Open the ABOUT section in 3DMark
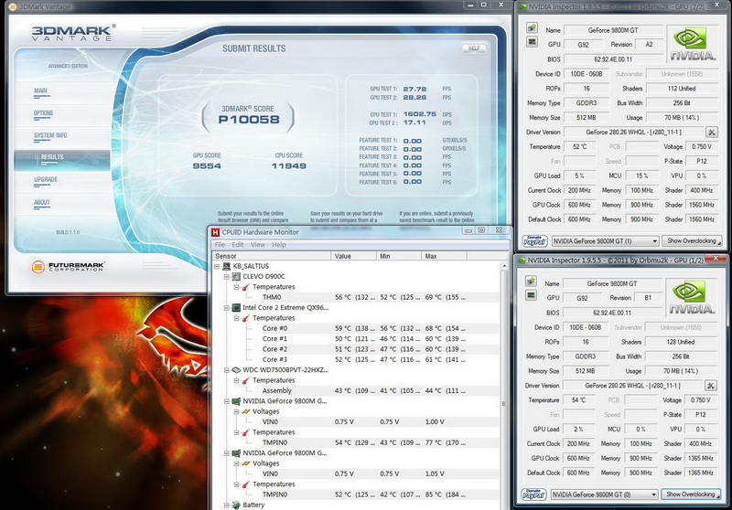Viewport: 732px width, 510px height. coord(42,202)
